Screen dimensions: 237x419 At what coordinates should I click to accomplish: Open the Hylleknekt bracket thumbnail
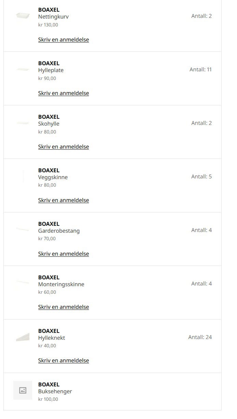tap(23, 337)
